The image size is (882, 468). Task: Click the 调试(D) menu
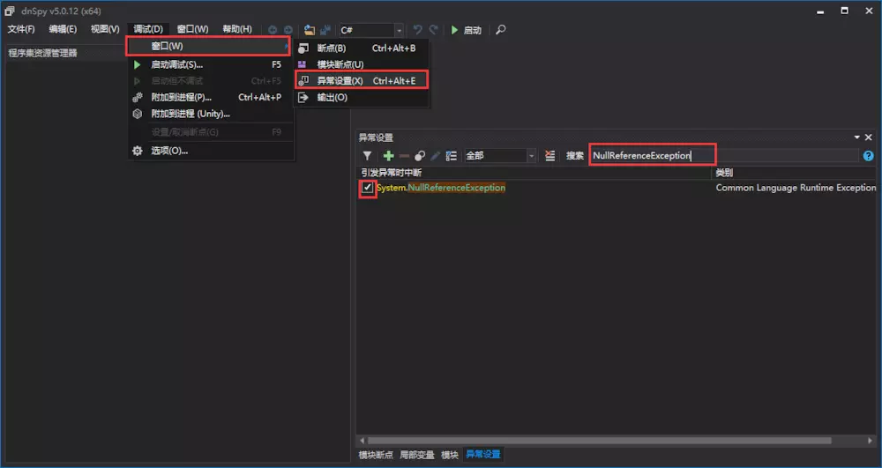coord(148,29)
